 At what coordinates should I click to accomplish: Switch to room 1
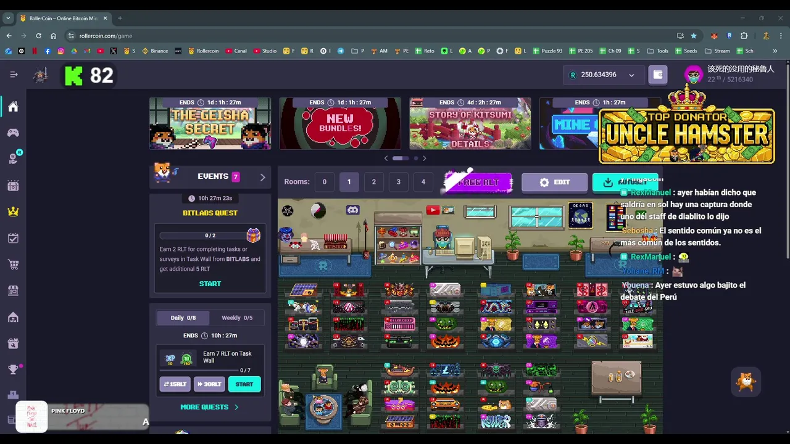coord(349,182)
